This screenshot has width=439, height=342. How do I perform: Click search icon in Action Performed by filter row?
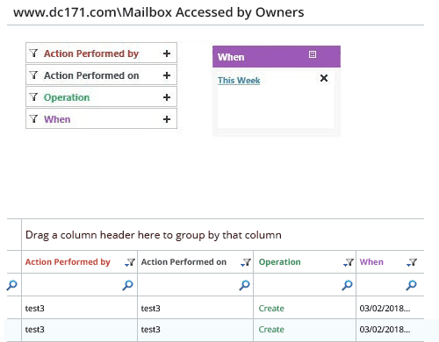click(127, 285)
